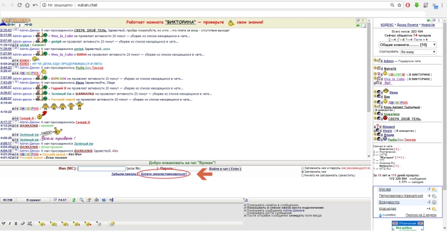Toggle clearing input field after sending
447x232 pixels.
(x=245, y=216)
